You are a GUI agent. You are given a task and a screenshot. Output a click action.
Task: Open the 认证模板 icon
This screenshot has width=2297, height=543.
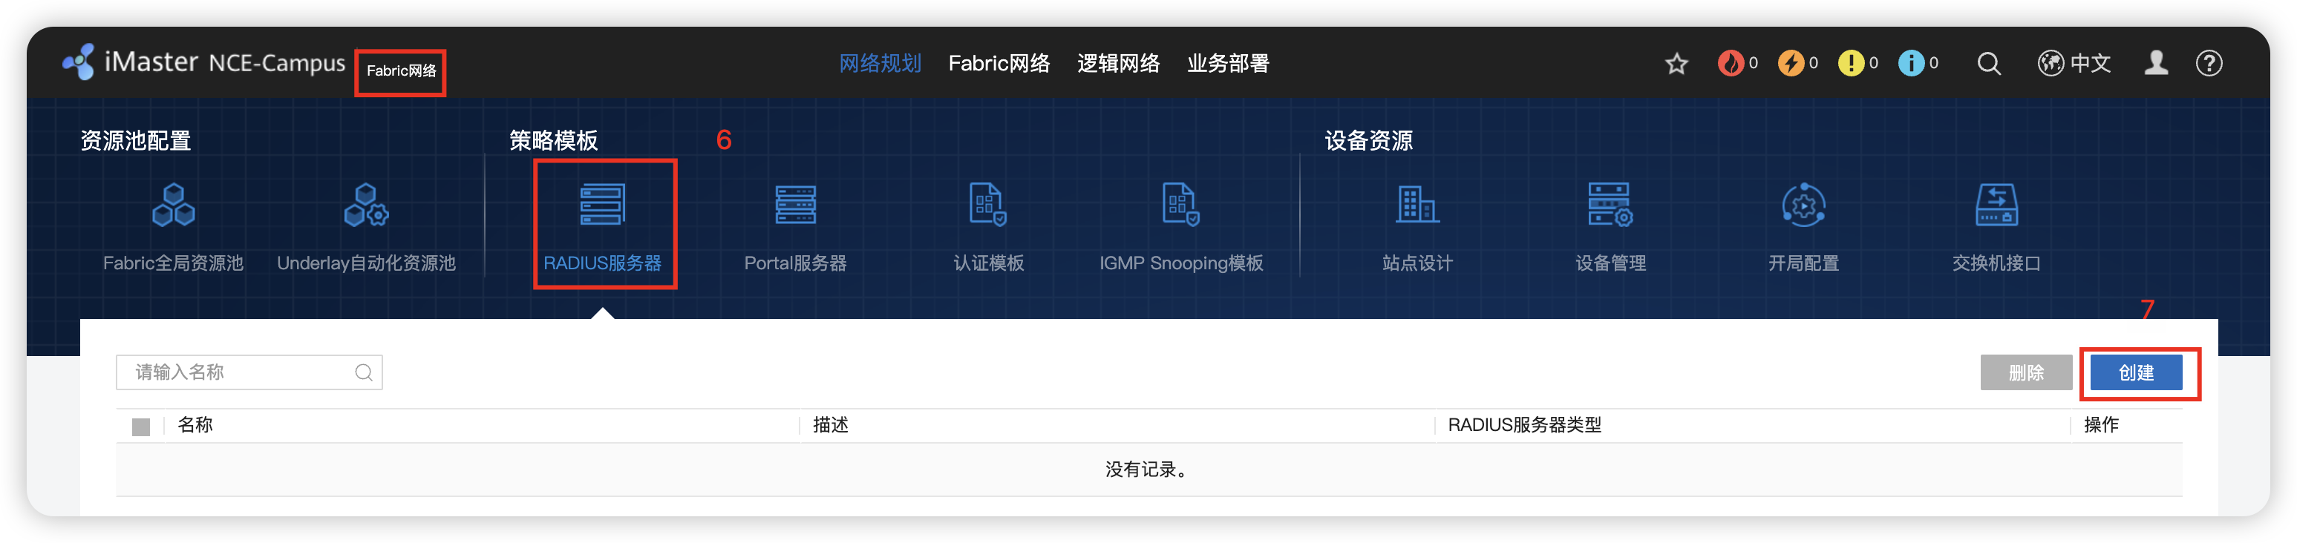[x=988, y=205]
